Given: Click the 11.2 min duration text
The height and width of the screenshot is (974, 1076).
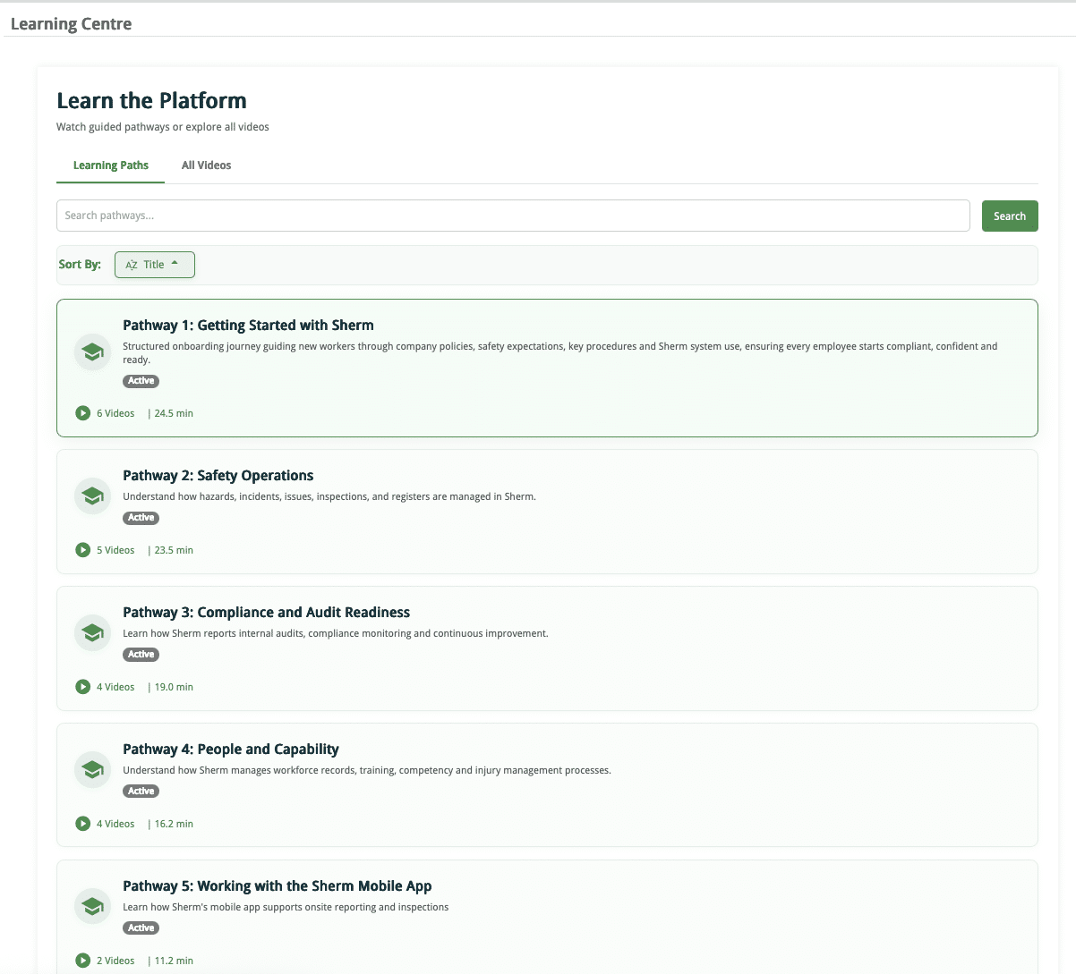Looking at the screenshot, I should click(x=174, y=961).
